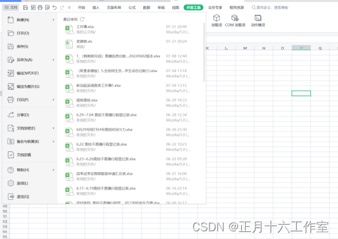Switch to the 数据 ribbon tab
This screenshot has height=239, width=338.
point(146,8)
